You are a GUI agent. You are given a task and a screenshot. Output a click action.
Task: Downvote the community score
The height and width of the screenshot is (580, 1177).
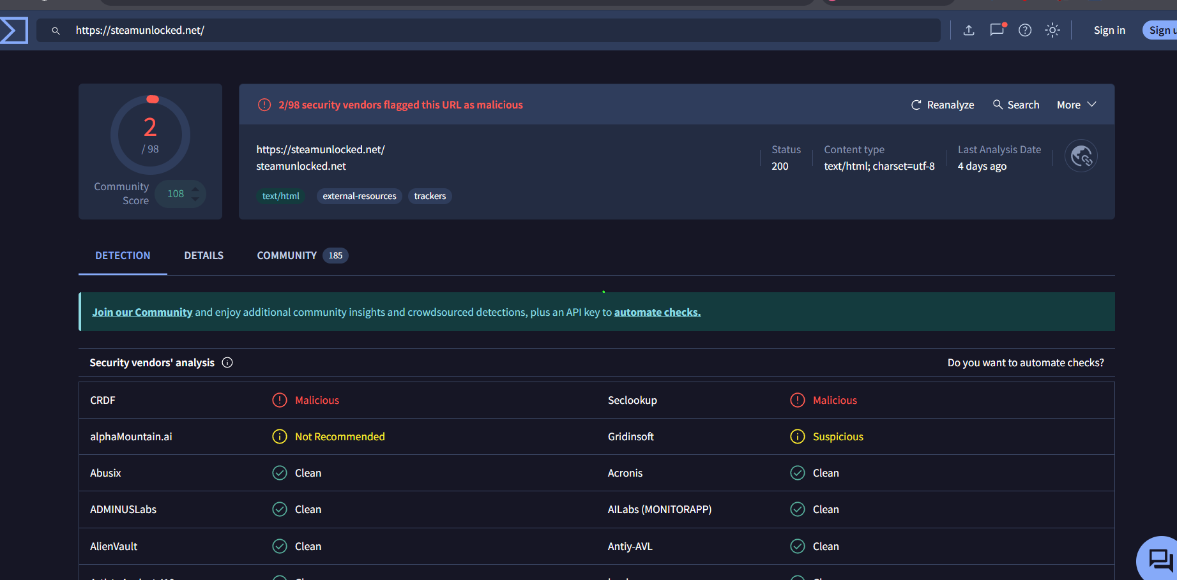pyautogui.click(x=195, y=199)
